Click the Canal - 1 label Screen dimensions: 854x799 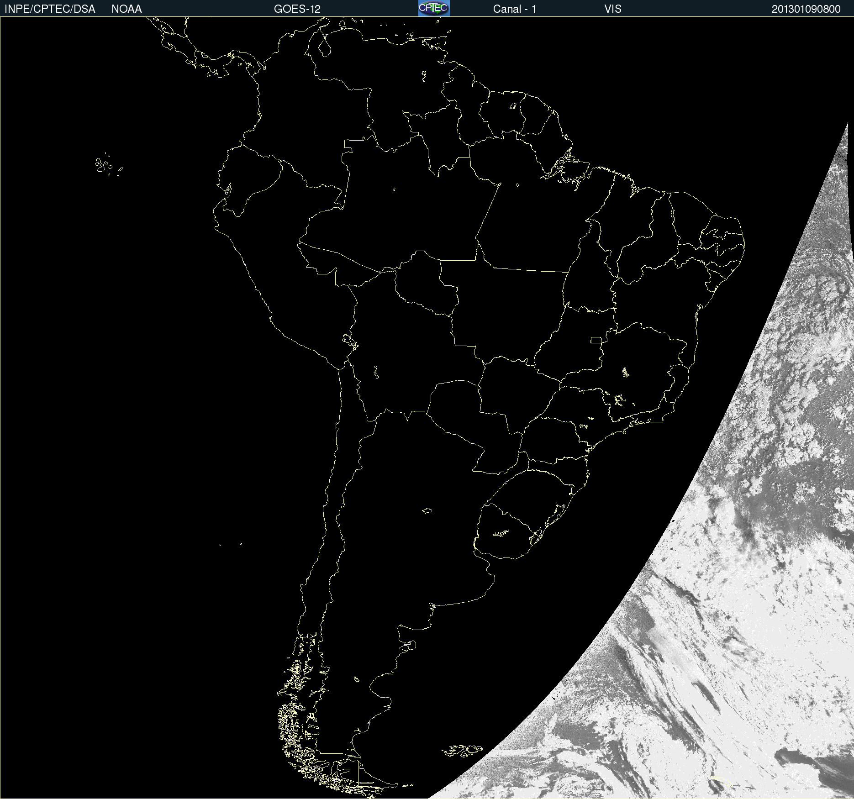click(x=514, y=9)
